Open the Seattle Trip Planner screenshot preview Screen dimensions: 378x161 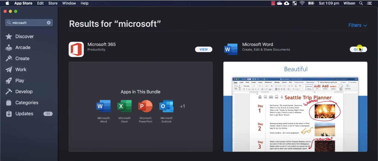[x=295, y=107]
